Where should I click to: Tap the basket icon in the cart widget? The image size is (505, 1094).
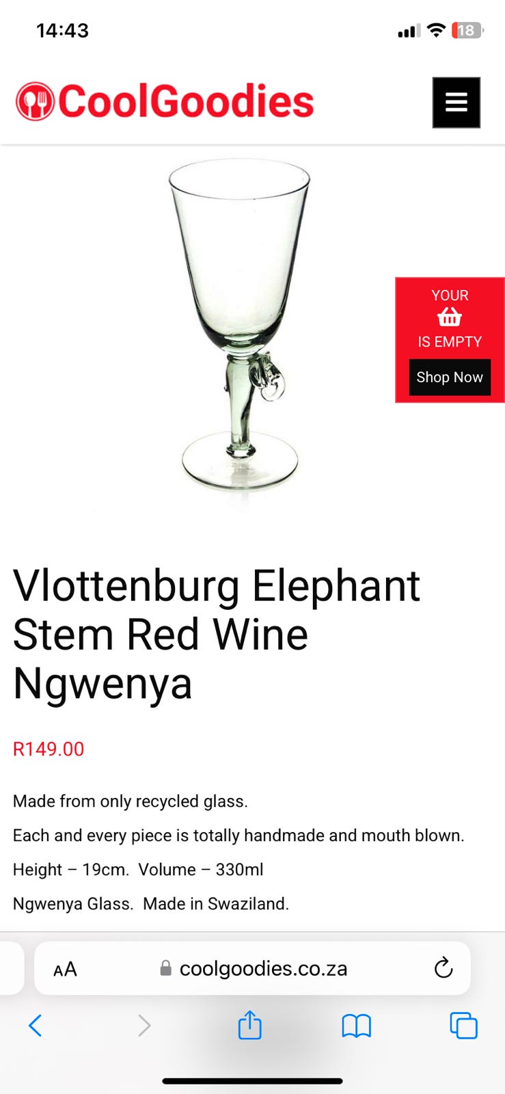click(x=450, y=318)
